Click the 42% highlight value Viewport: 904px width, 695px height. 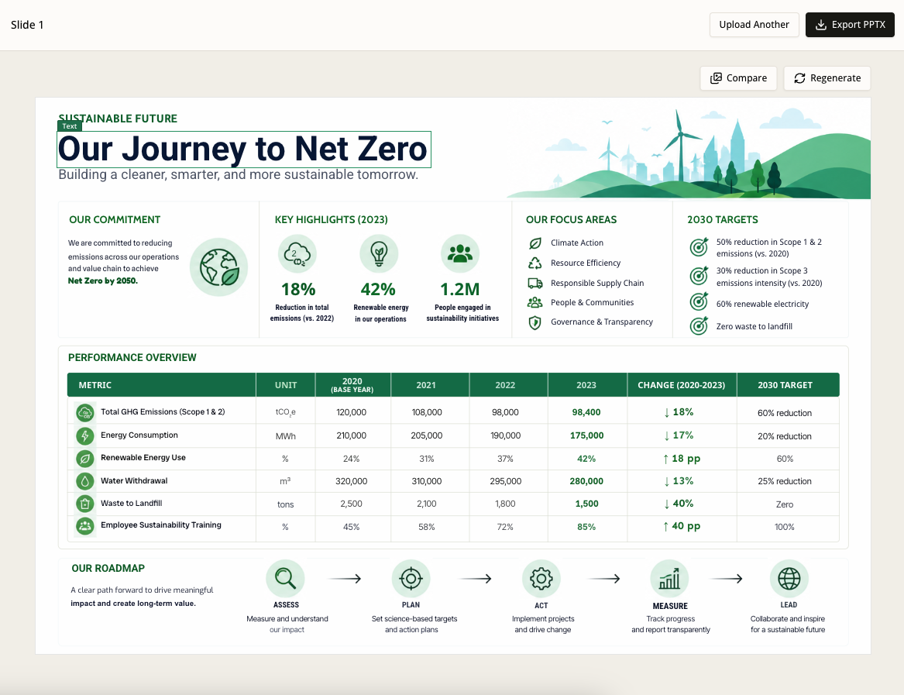tap(378, 289)
